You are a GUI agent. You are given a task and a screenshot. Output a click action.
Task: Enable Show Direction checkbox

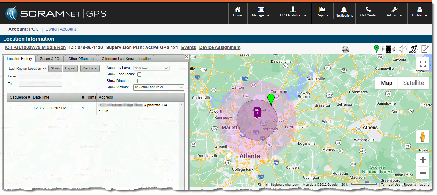[x=139, y=81]
